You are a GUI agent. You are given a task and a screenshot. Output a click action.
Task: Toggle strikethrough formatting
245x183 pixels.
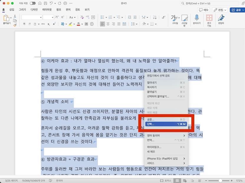[43, 24]
